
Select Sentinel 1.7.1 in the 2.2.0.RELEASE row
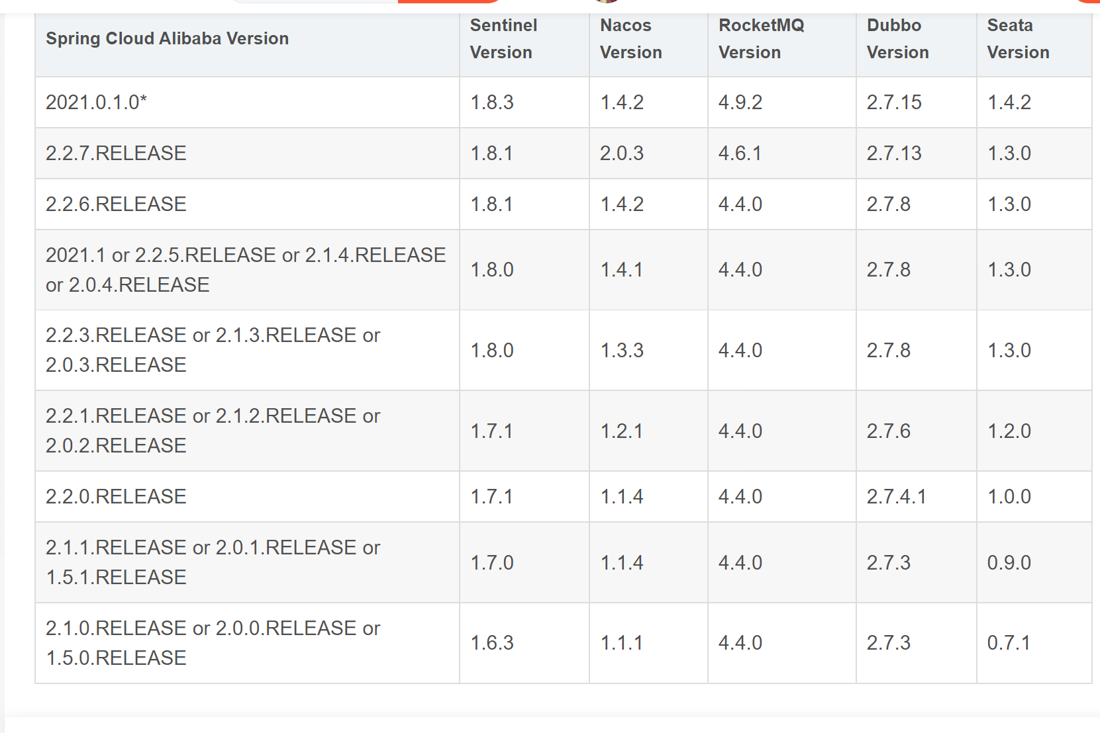coord(525,497)
